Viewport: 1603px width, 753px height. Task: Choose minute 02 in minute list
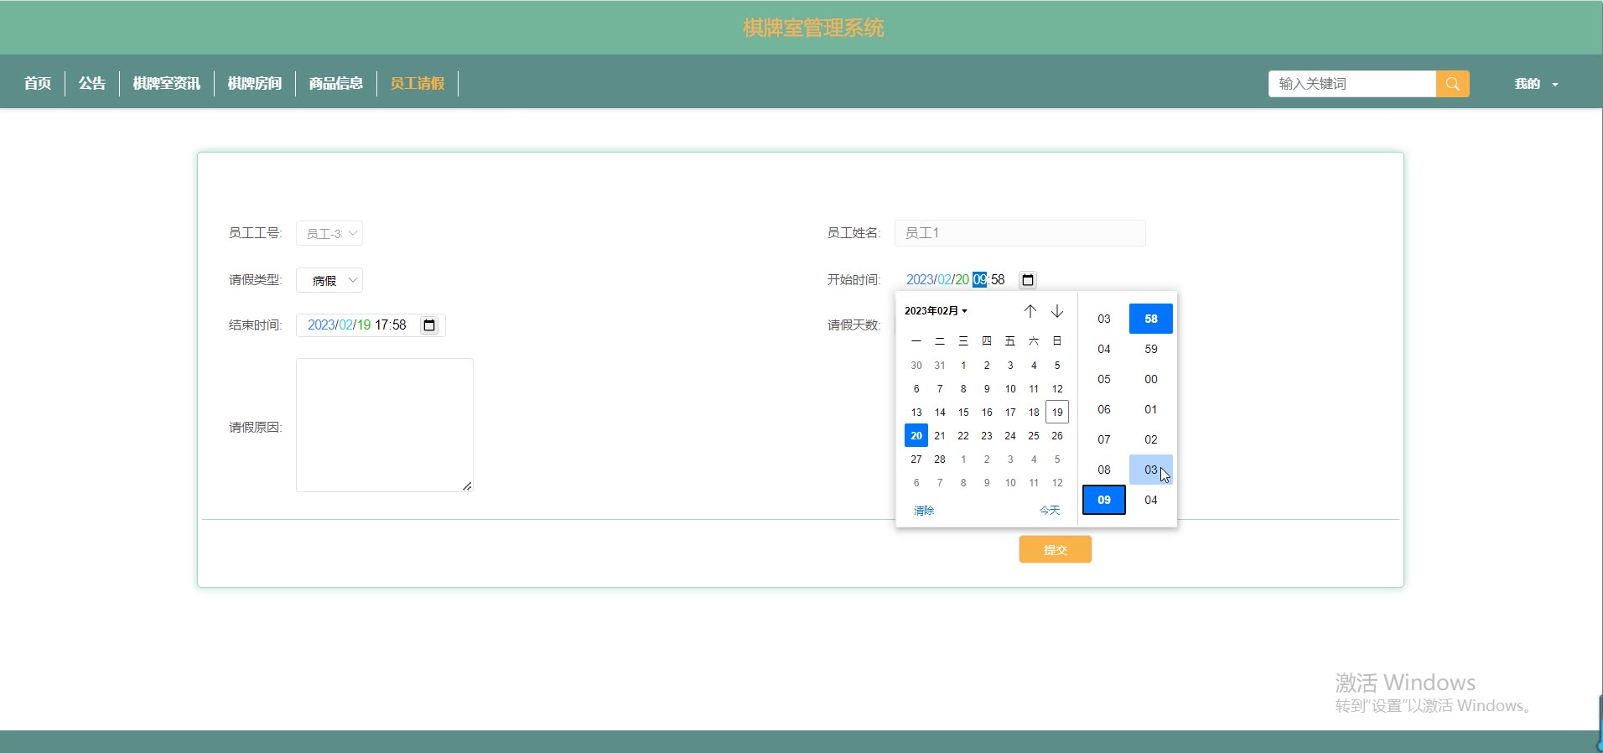point(1151,439)
